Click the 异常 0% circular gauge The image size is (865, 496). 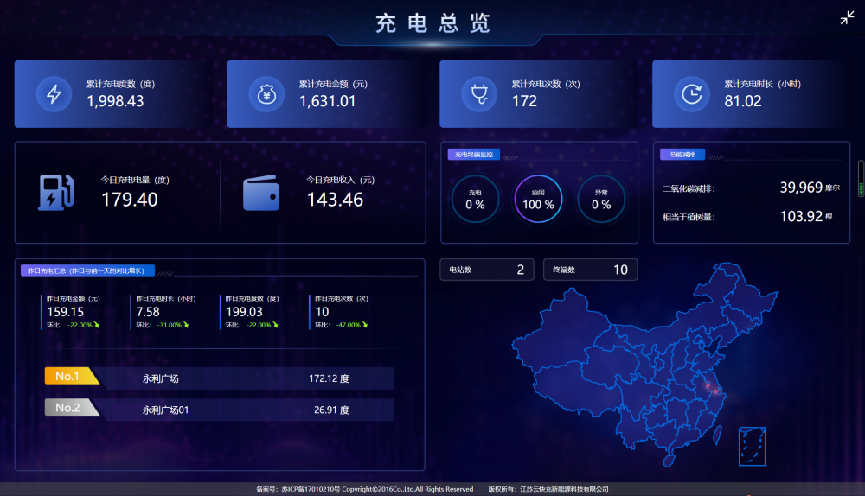601,199
